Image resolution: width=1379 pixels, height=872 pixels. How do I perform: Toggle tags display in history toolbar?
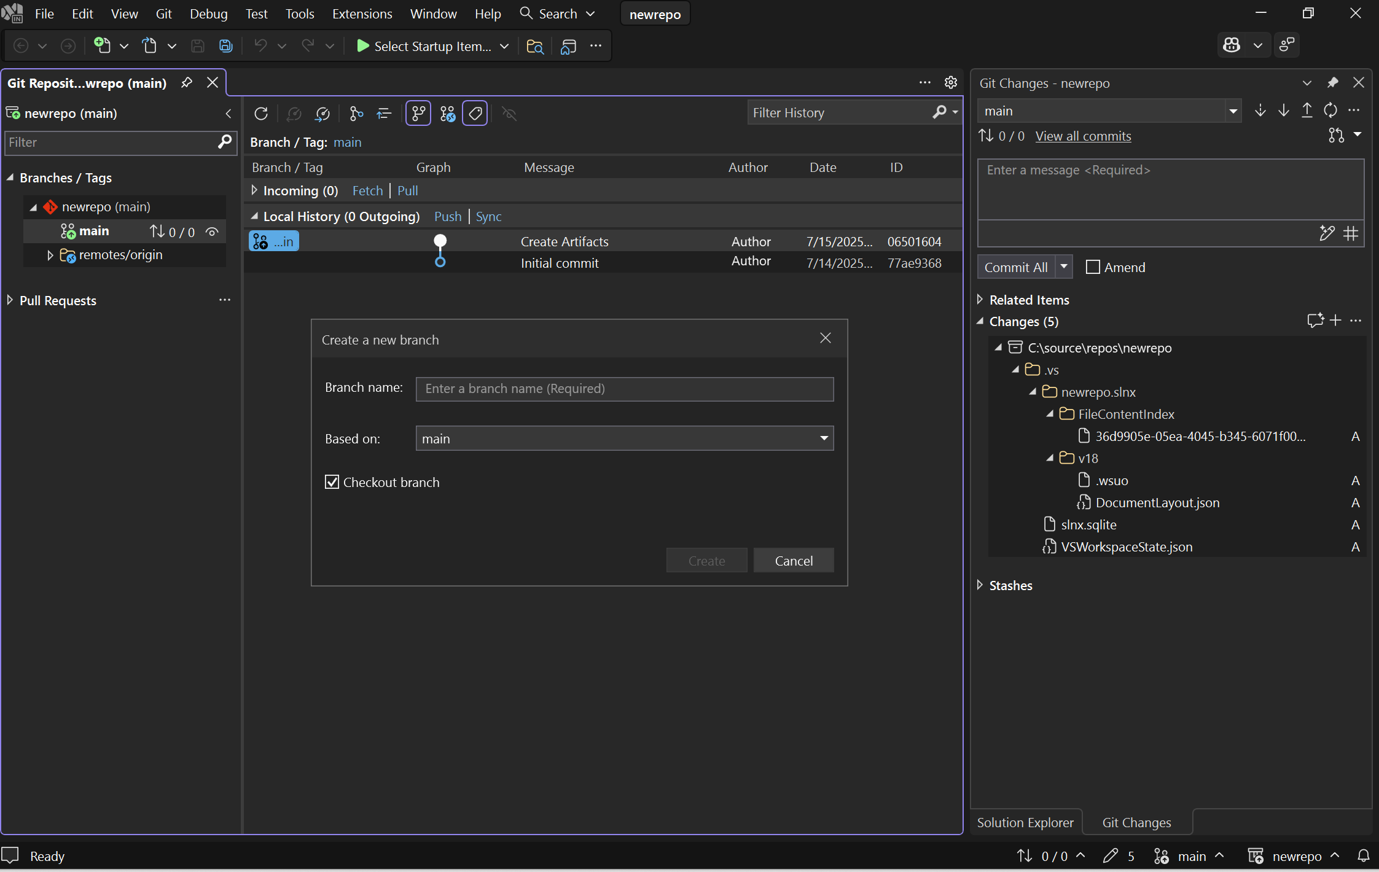coord(474,113)
